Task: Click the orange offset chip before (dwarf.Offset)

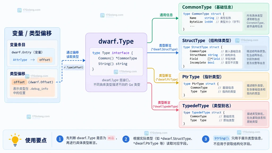Action: (x=19, y=82)
